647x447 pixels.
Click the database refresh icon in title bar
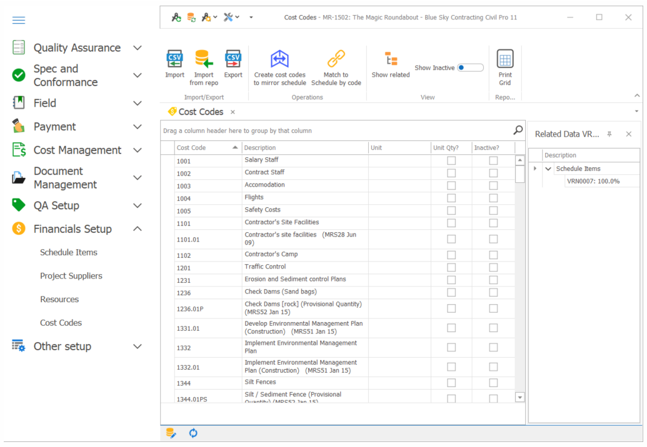(x=191, y=17)
